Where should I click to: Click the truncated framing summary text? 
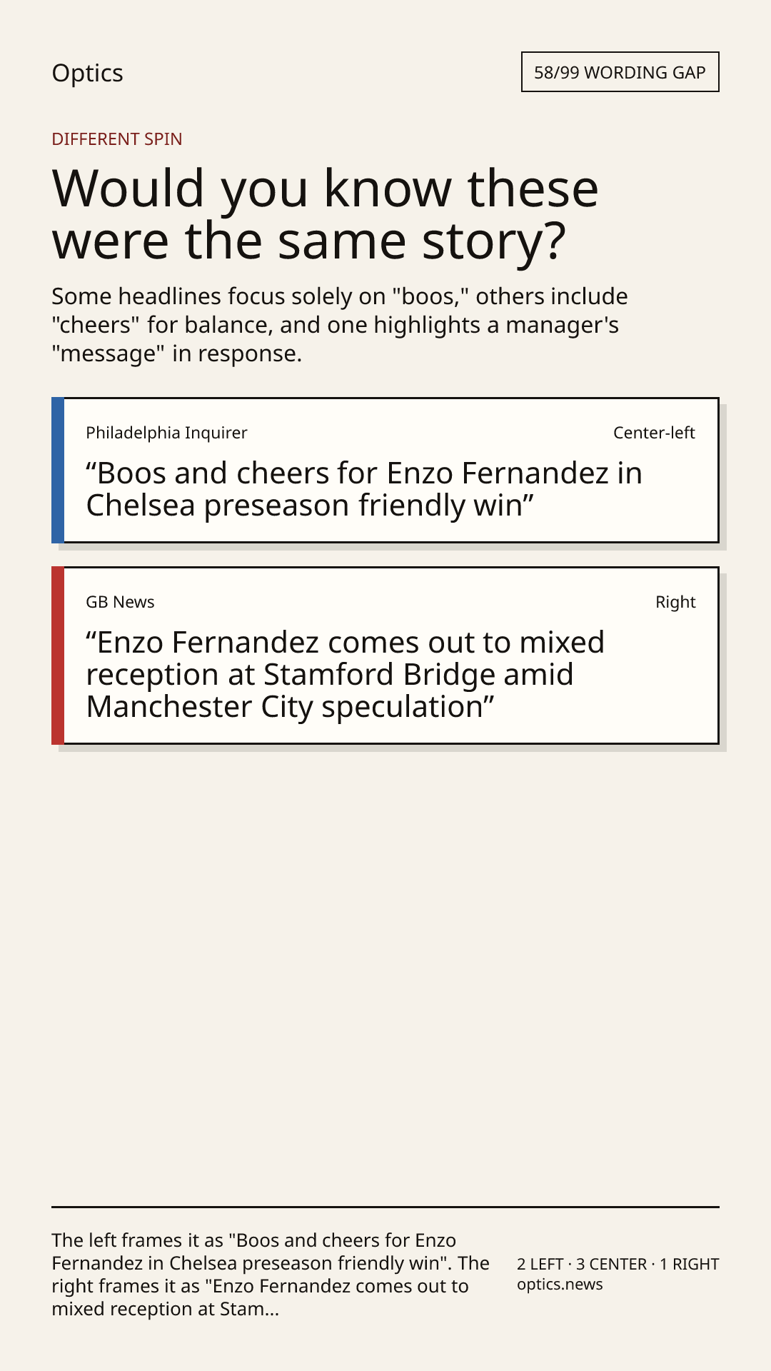(x=271, y=1275)
